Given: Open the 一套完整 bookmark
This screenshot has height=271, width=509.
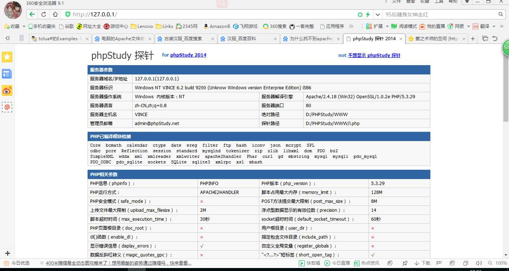Looking at the screenshot, I should point(302,26).
